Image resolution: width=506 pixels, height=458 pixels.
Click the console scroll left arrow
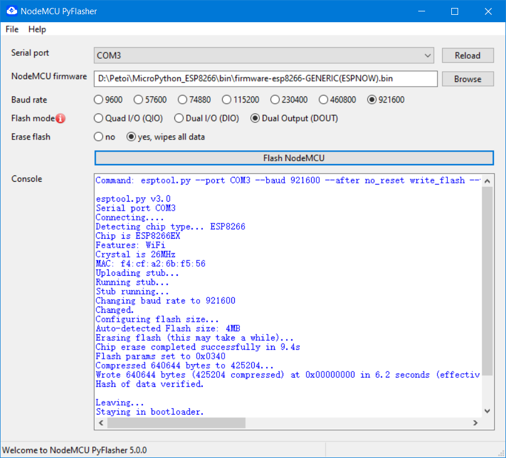100,423
